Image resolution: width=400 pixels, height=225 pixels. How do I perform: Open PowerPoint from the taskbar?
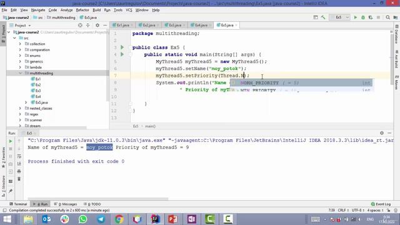pyautogui.click(x=173, y=219)
